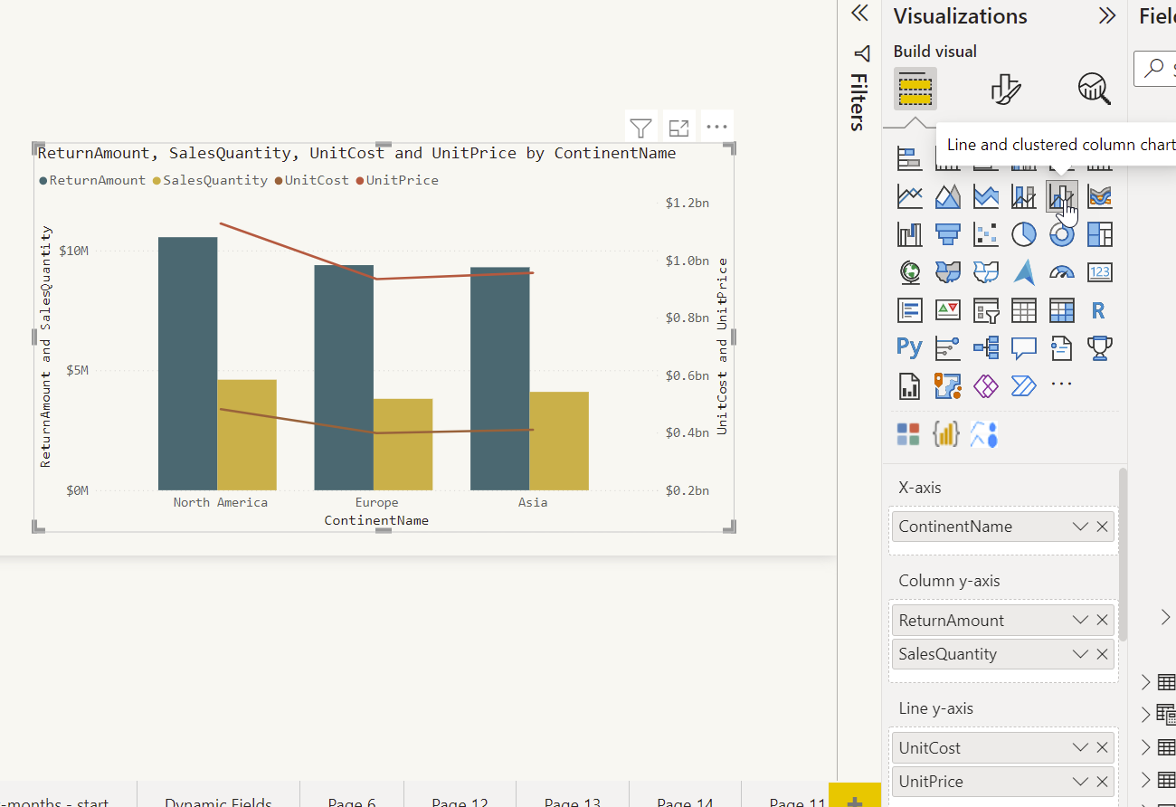Switch to the Dynamic Fields tab

(x=218, y=802)
